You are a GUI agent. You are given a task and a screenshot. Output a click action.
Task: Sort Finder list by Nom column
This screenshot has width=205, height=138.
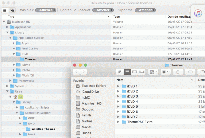coord(155,80)
